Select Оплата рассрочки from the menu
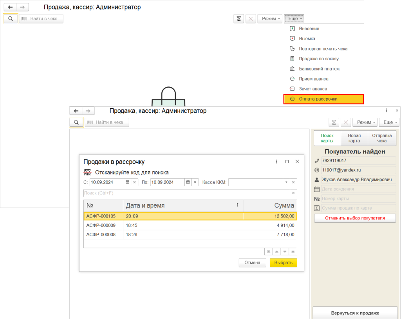The width and height of the screenshot is (401, 320). point(323,99)
